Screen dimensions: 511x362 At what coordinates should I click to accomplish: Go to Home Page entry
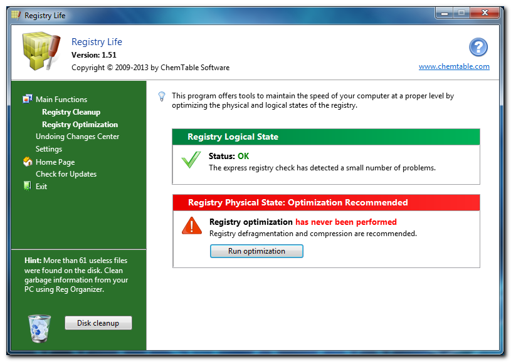click(x=55, y=162)
